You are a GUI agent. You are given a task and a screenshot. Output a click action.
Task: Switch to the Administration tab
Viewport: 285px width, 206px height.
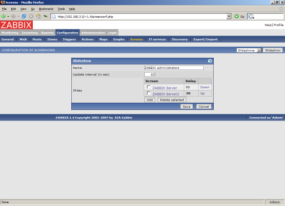[x=93, y=33]
